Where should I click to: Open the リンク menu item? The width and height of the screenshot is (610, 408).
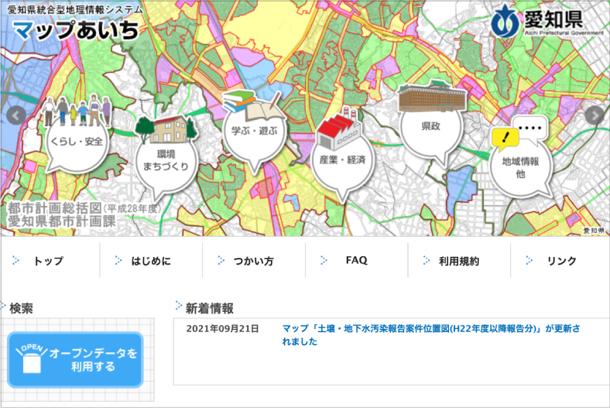click(x=561, y=261)
